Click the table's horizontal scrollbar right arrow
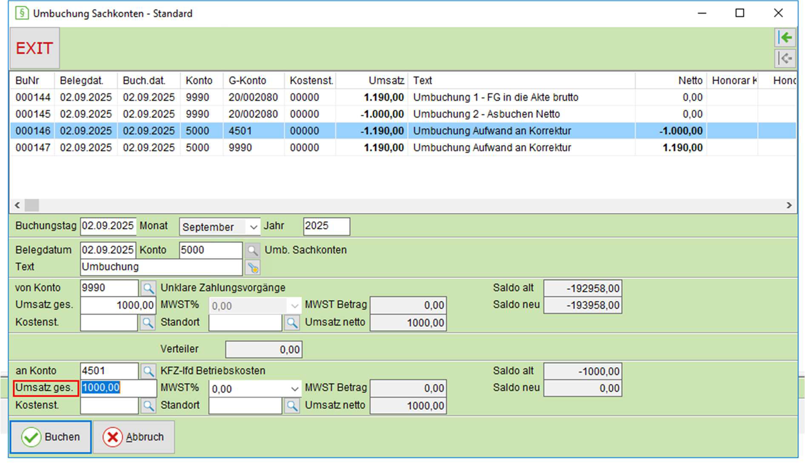This screenshot has height=465, width=805. click(x=789, y=205)
